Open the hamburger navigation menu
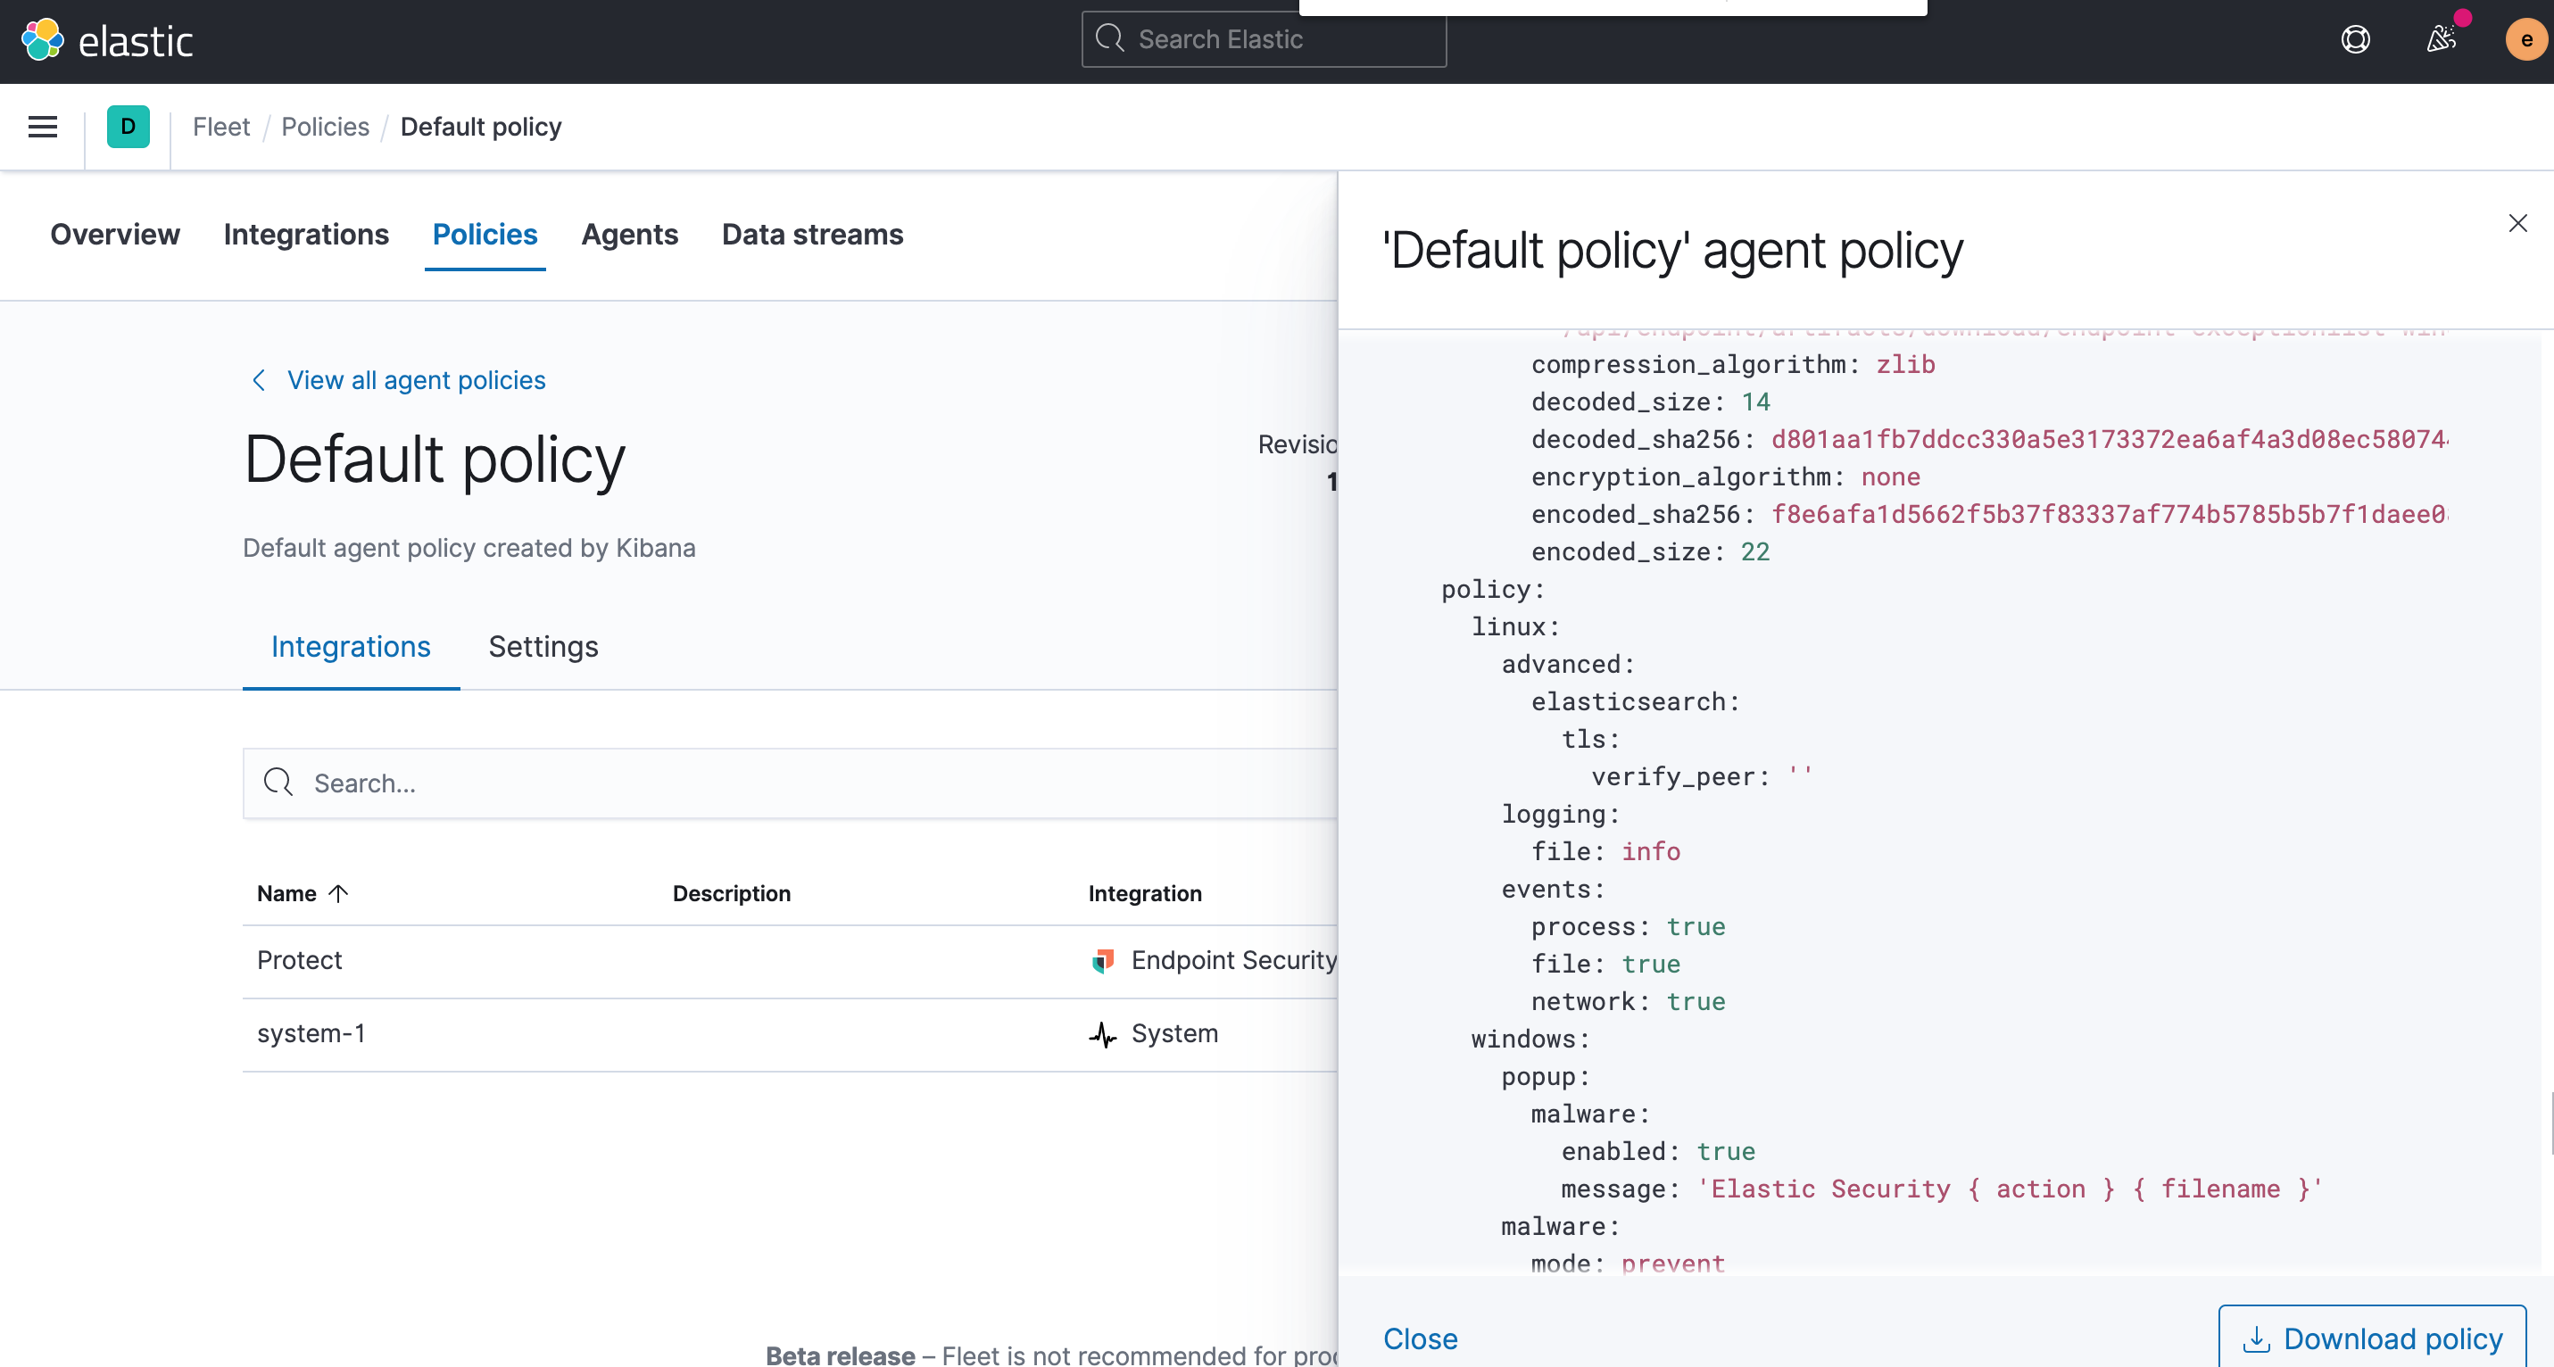2554x1367 pixels. point(43,127)
